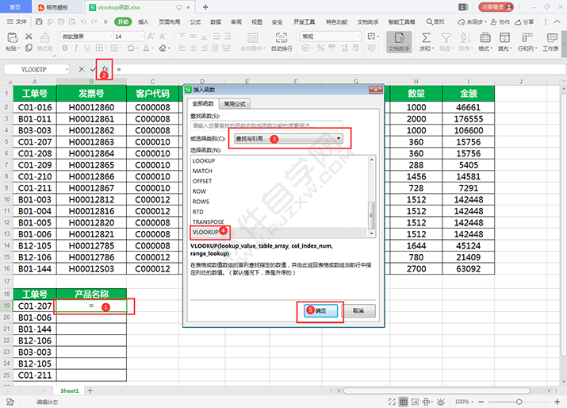
Task: Click the Decrease Font Size icon
Action: click(x=163, y=37)
